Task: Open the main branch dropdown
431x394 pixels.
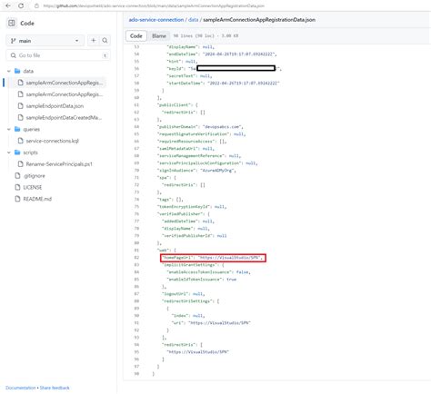Action: pyautogui.click(x=45, y=41)
